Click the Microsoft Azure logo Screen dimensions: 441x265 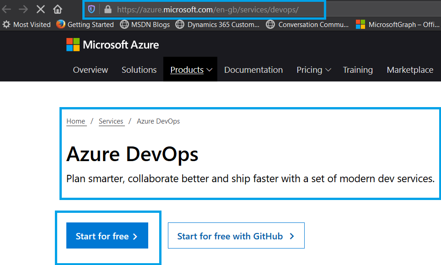click(113, 44)
